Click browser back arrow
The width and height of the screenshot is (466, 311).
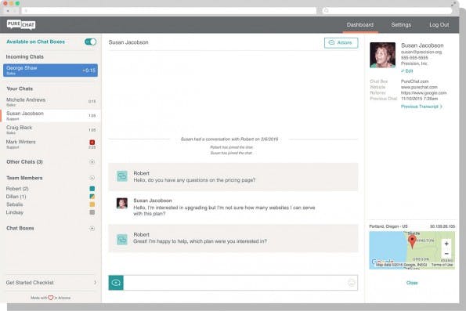(x=8, y=11)
